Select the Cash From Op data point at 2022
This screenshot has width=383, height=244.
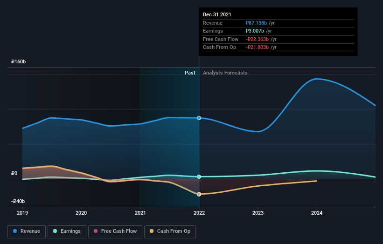coord(199,194)
